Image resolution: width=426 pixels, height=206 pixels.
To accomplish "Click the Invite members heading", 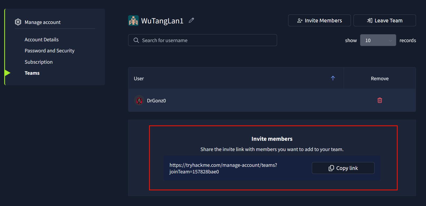I will pyautogui.click(x=272, y=139).
